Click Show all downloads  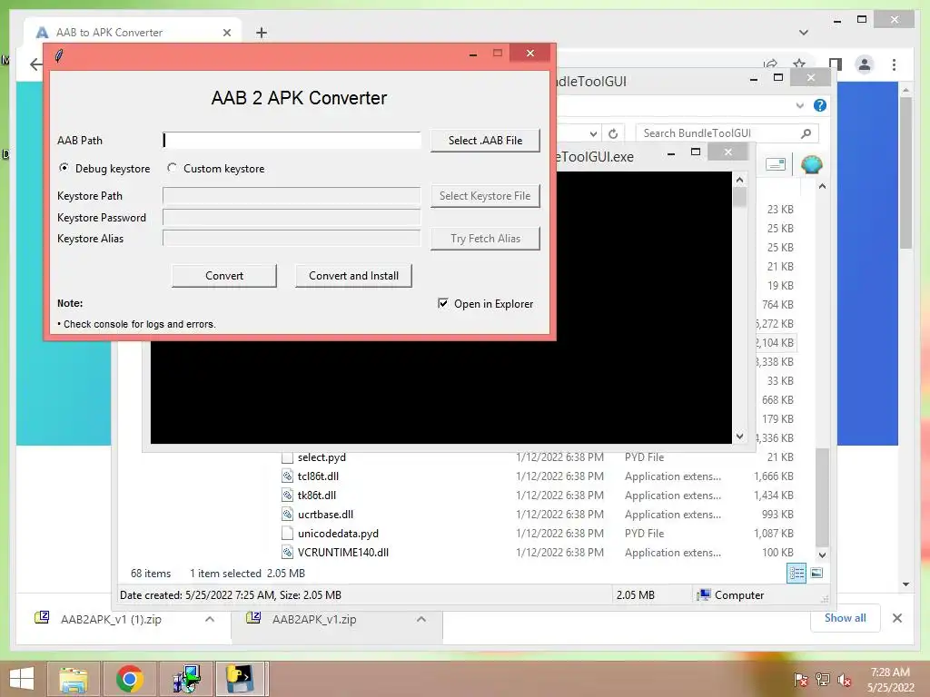845,618
